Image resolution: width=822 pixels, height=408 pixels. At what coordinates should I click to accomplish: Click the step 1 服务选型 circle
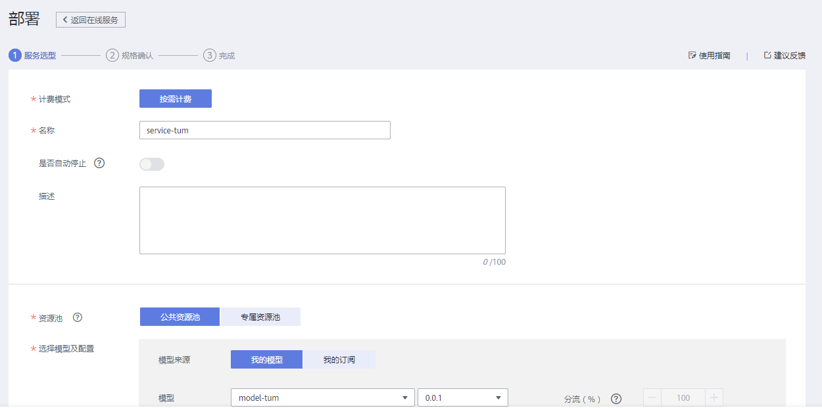[x=15, y=55]
